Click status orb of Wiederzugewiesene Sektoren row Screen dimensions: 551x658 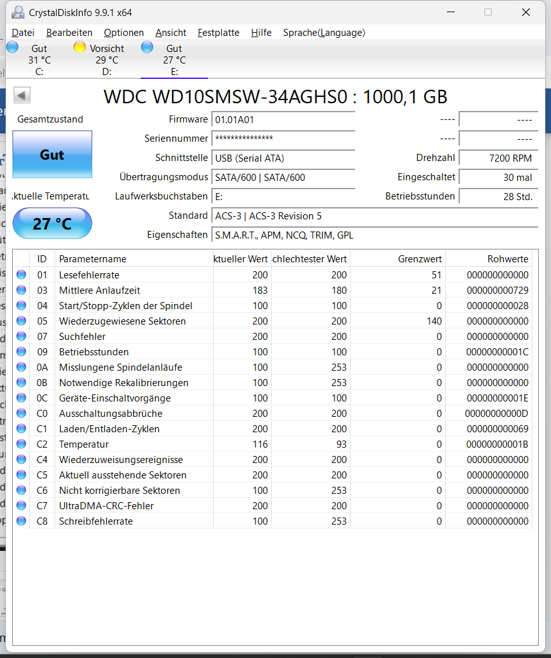[21, 321]
